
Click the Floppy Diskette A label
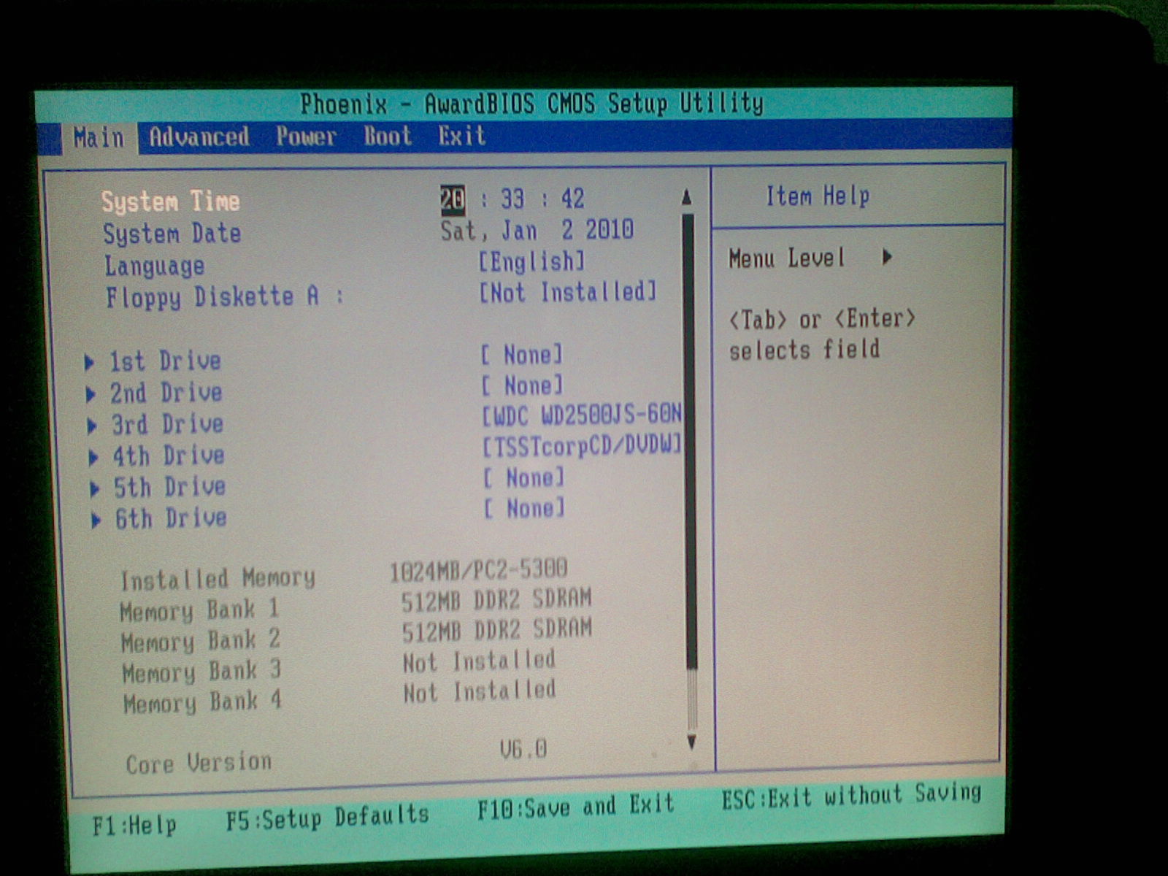point(223,297)
